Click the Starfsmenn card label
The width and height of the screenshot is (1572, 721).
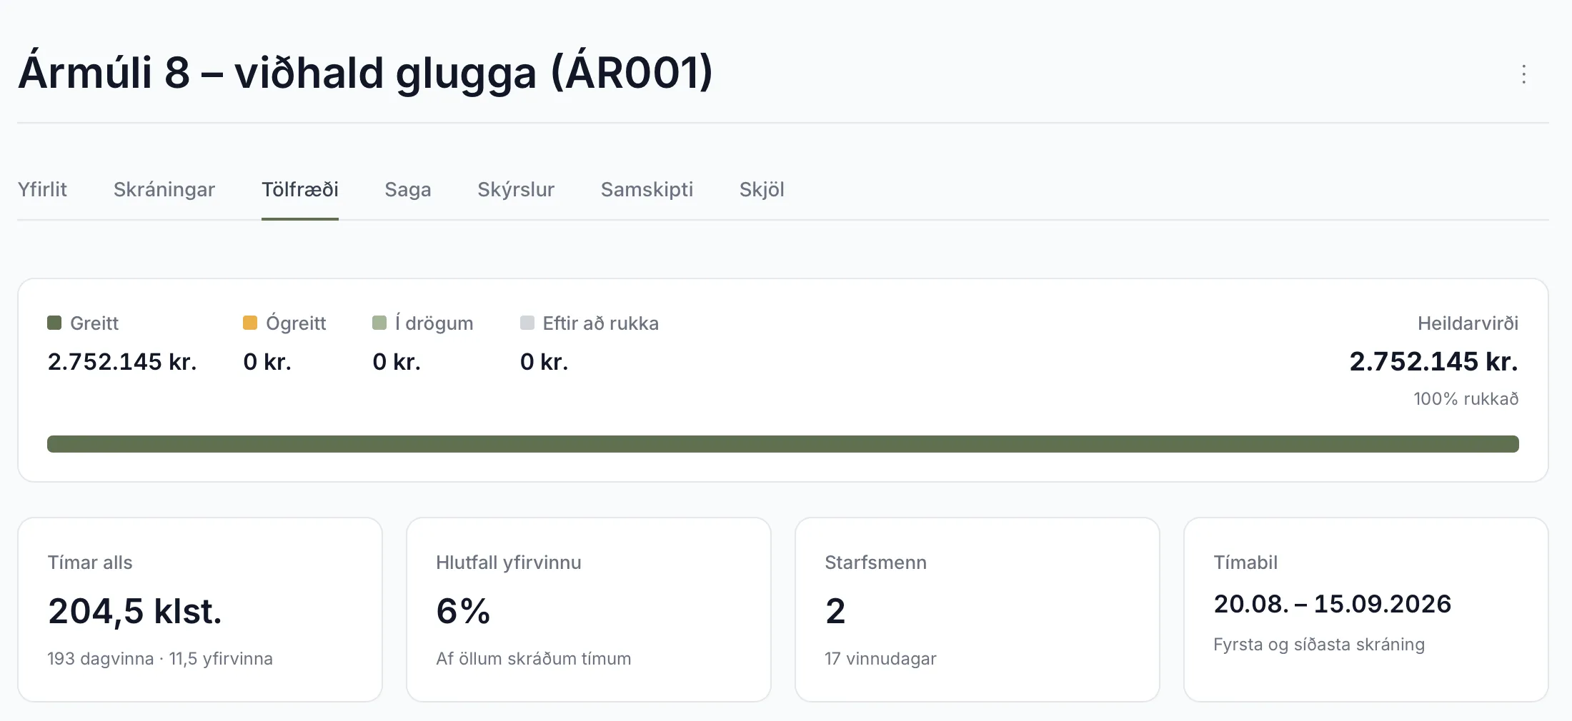coord(875,563)
